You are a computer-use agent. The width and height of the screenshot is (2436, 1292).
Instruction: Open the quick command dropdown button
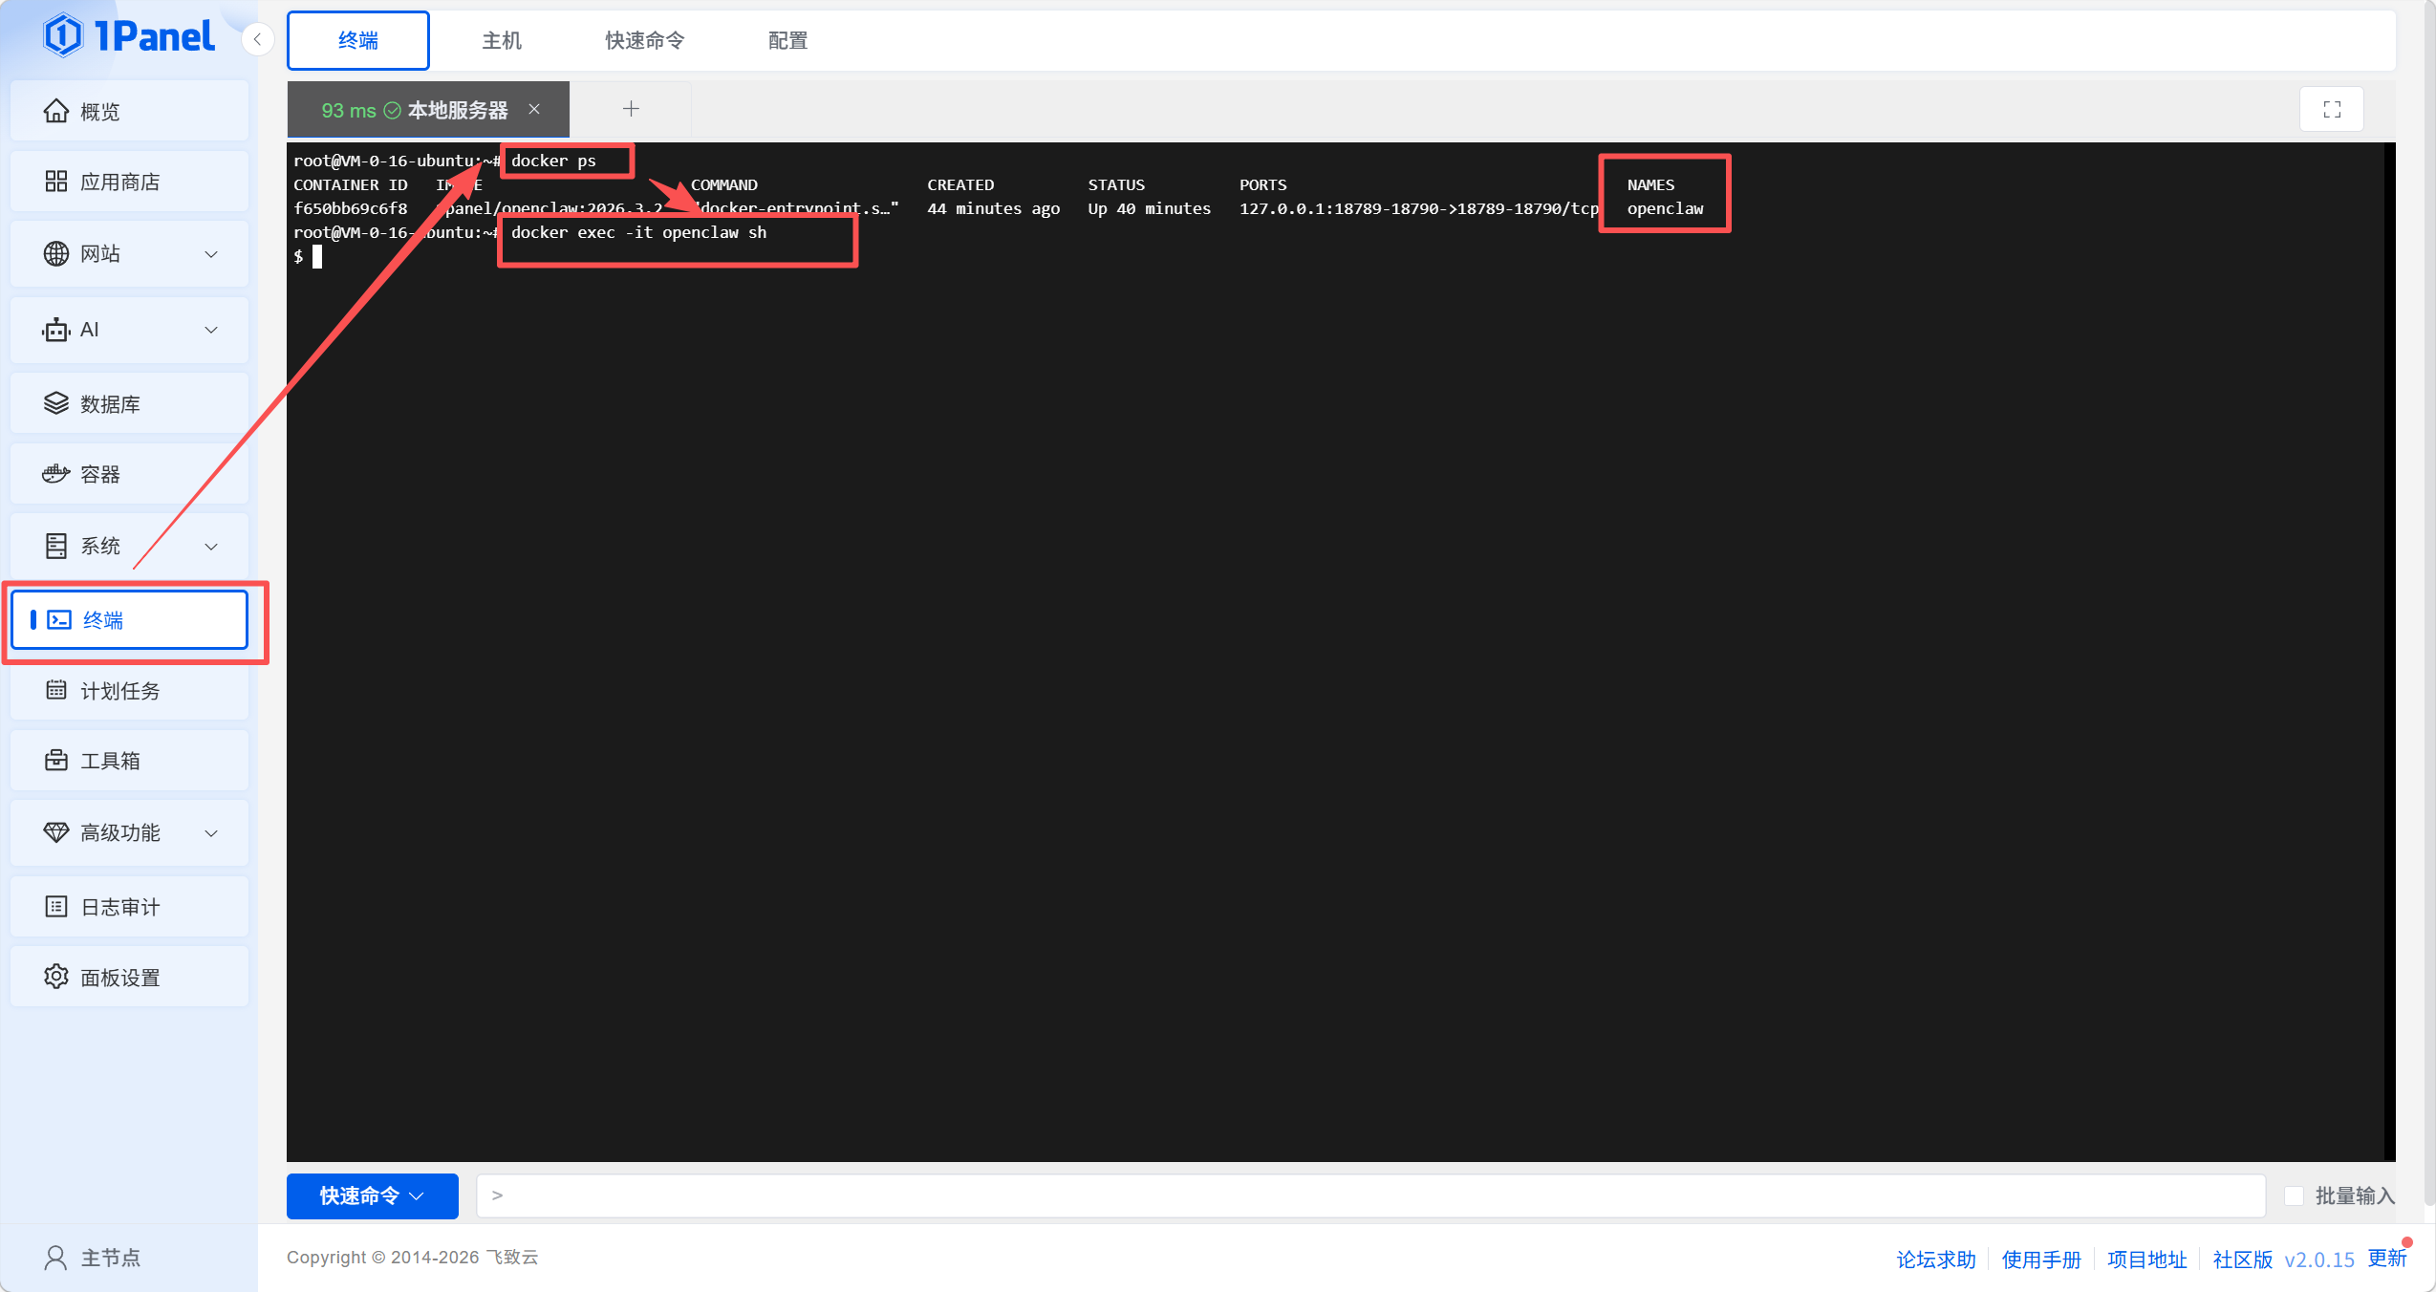pyautogui.click(x=372, y=1195)
